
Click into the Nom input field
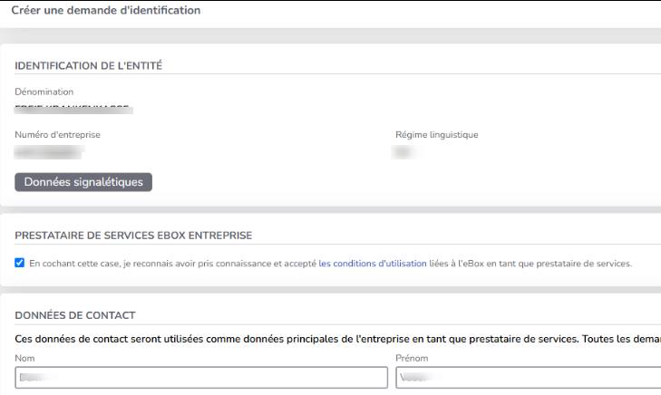[x=201, y=377]
